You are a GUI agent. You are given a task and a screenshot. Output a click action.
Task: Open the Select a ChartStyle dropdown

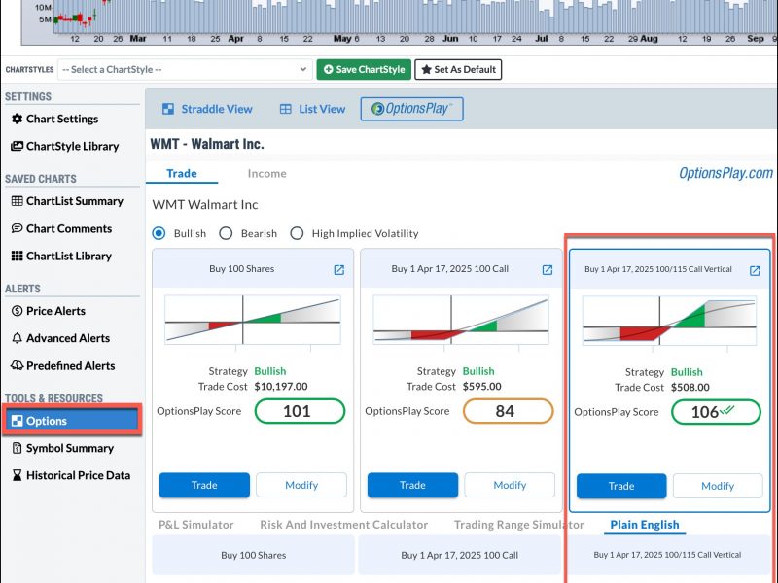click(x=185, y=69)
